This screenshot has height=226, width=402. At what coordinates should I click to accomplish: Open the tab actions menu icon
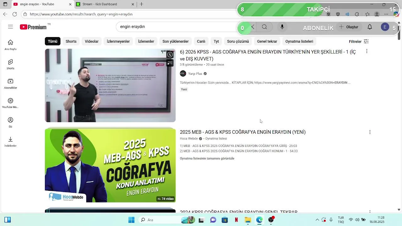coord(5,4)
